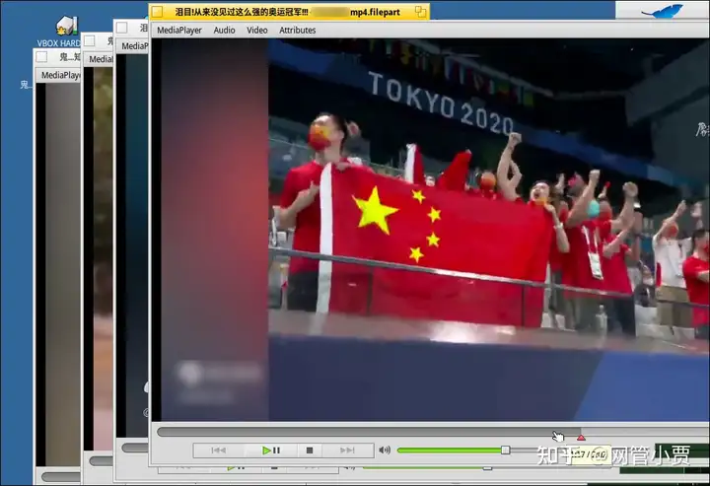
Task: Open the Attributes menu
Action: pos(297,30)
